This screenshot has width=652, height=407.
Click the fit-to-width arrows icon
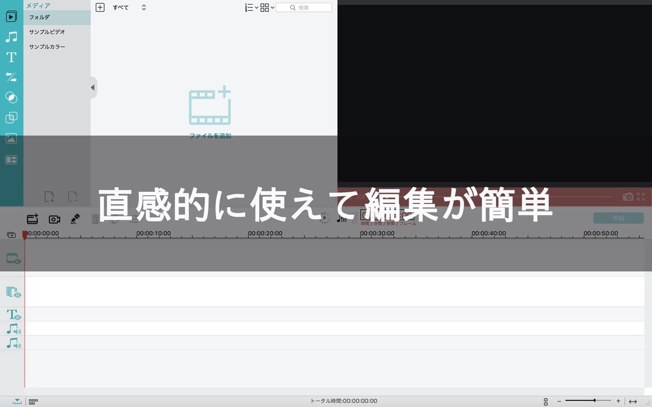[x=633, y=401]
